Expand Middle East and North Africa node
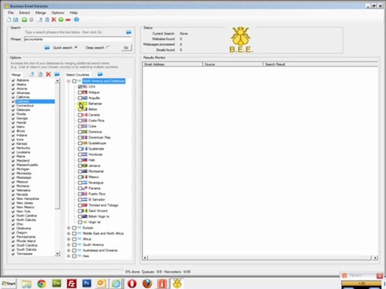 69,234
